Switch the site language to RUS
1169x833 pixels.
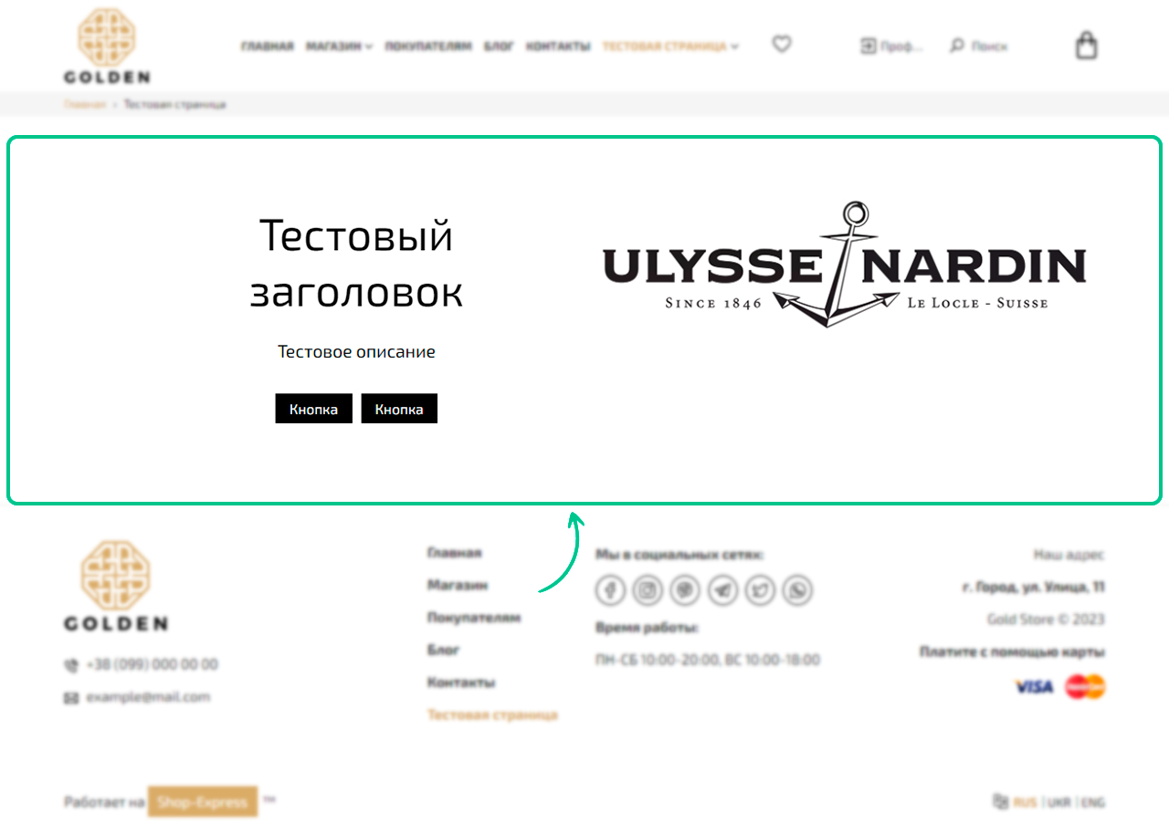(1026, 803)
